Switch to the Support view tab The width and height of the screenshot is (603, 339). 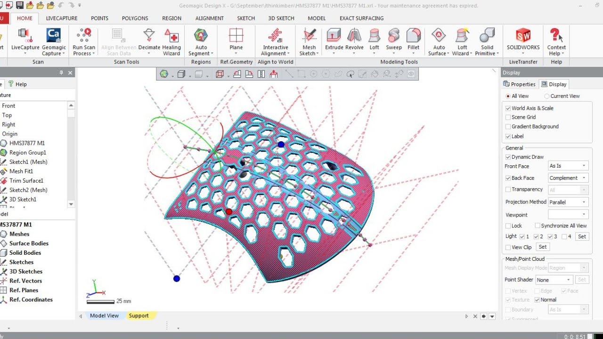(x=139, y=316)
